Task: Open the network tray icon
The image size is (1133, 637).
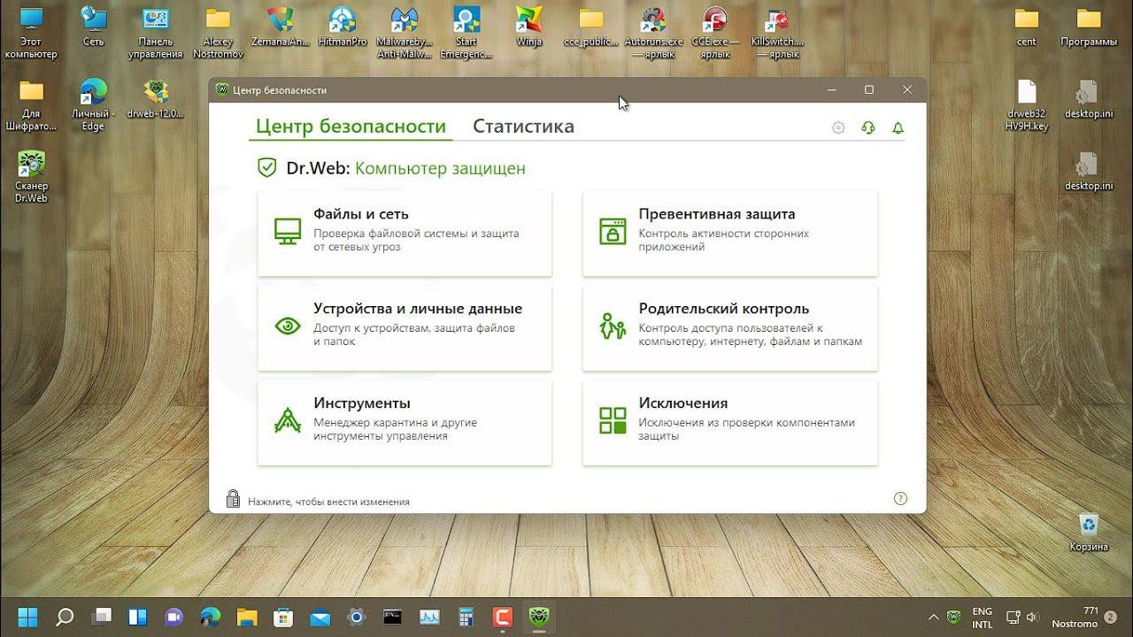Action: click(1014, 617)
